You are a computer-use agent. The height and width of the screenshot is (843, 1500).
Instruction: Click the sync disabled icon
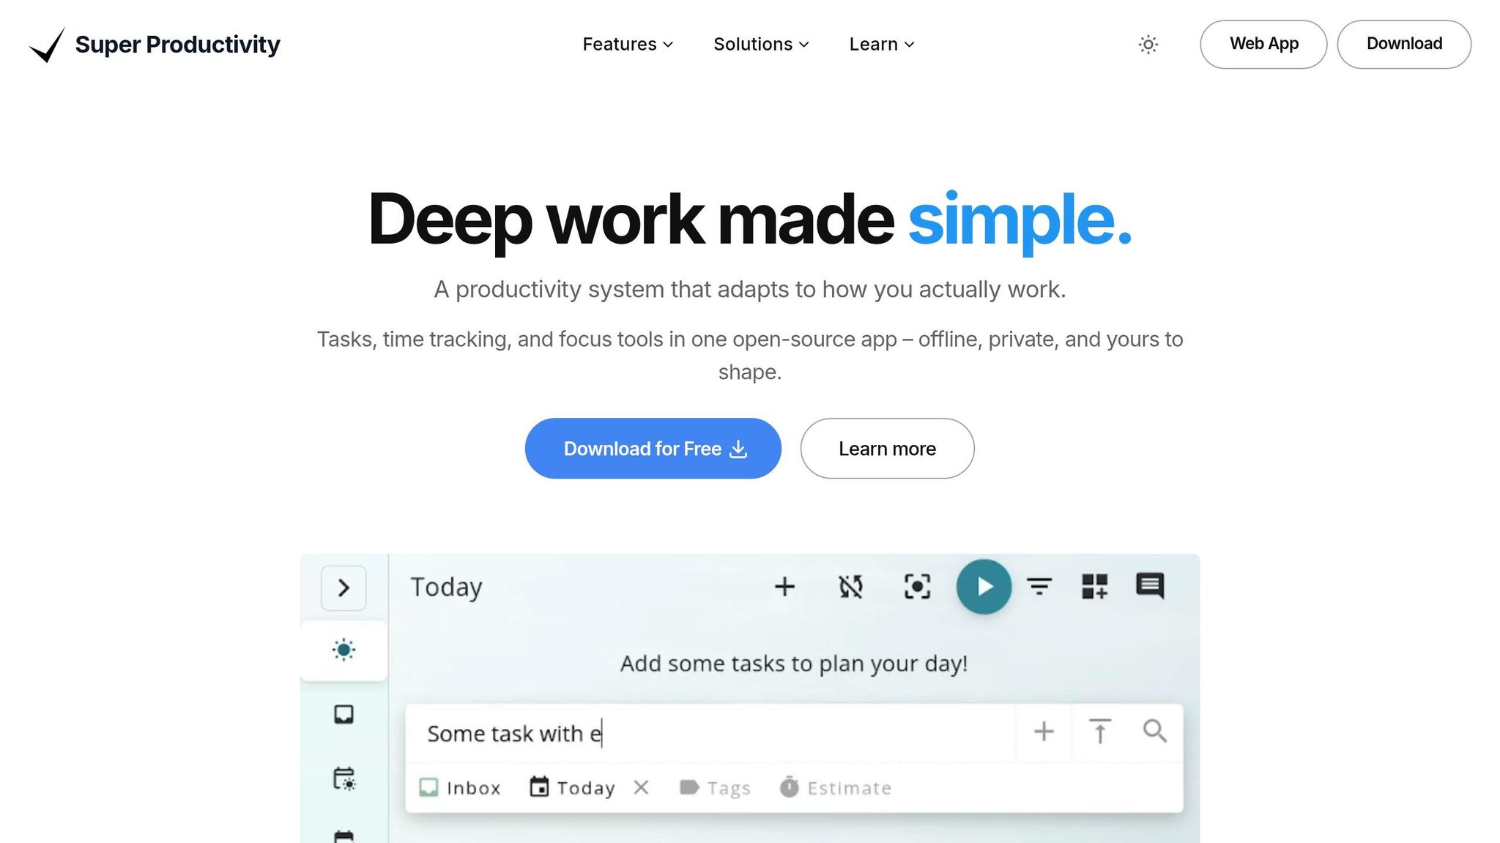850,586
